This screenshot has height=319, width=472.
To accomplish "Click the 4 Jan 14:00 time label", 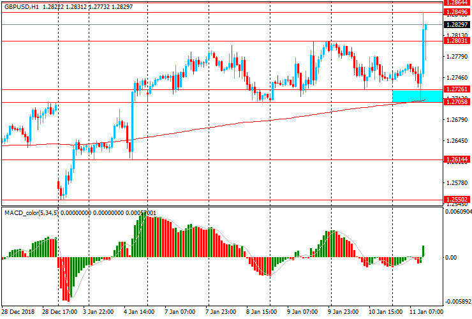I will click(x=139, y=312).
